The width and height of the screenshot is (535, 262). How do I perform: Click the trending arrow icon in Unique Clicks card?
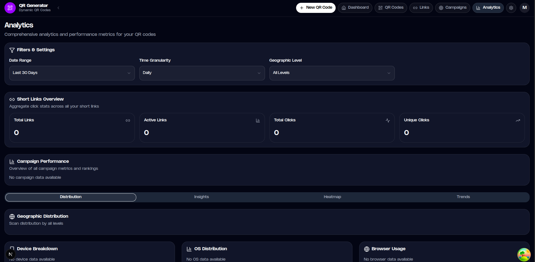pos(518,120)
